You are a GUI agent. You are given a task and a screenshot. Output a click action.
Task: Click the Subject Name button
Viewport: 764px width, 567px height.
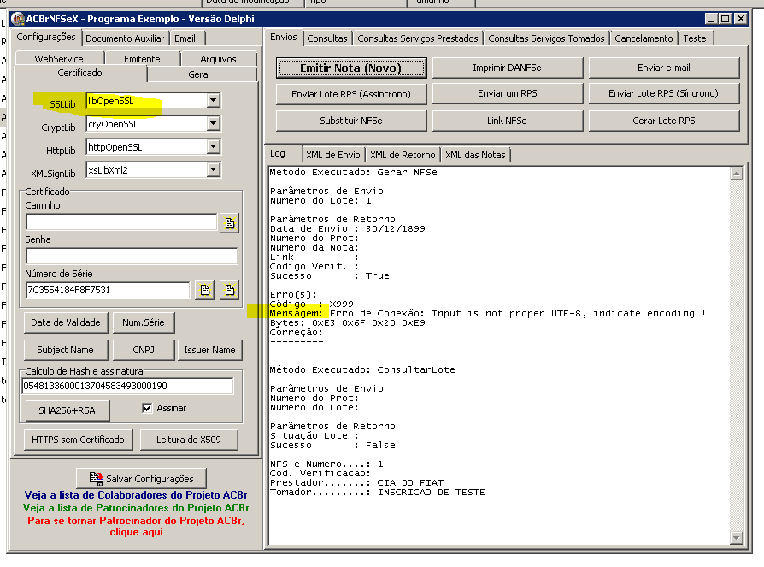coord(65,350)
